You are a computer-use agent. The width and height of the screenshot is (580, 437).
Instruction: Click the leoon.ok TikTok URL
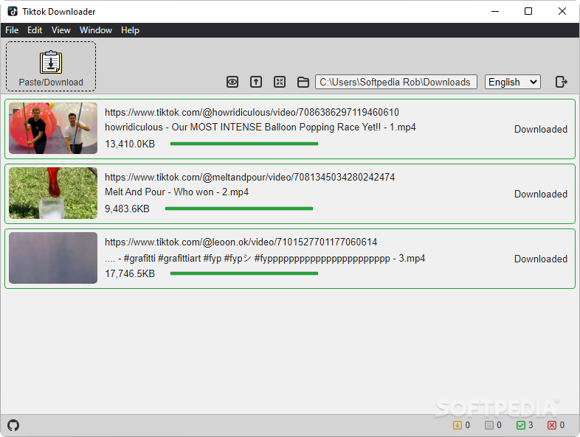241,242
